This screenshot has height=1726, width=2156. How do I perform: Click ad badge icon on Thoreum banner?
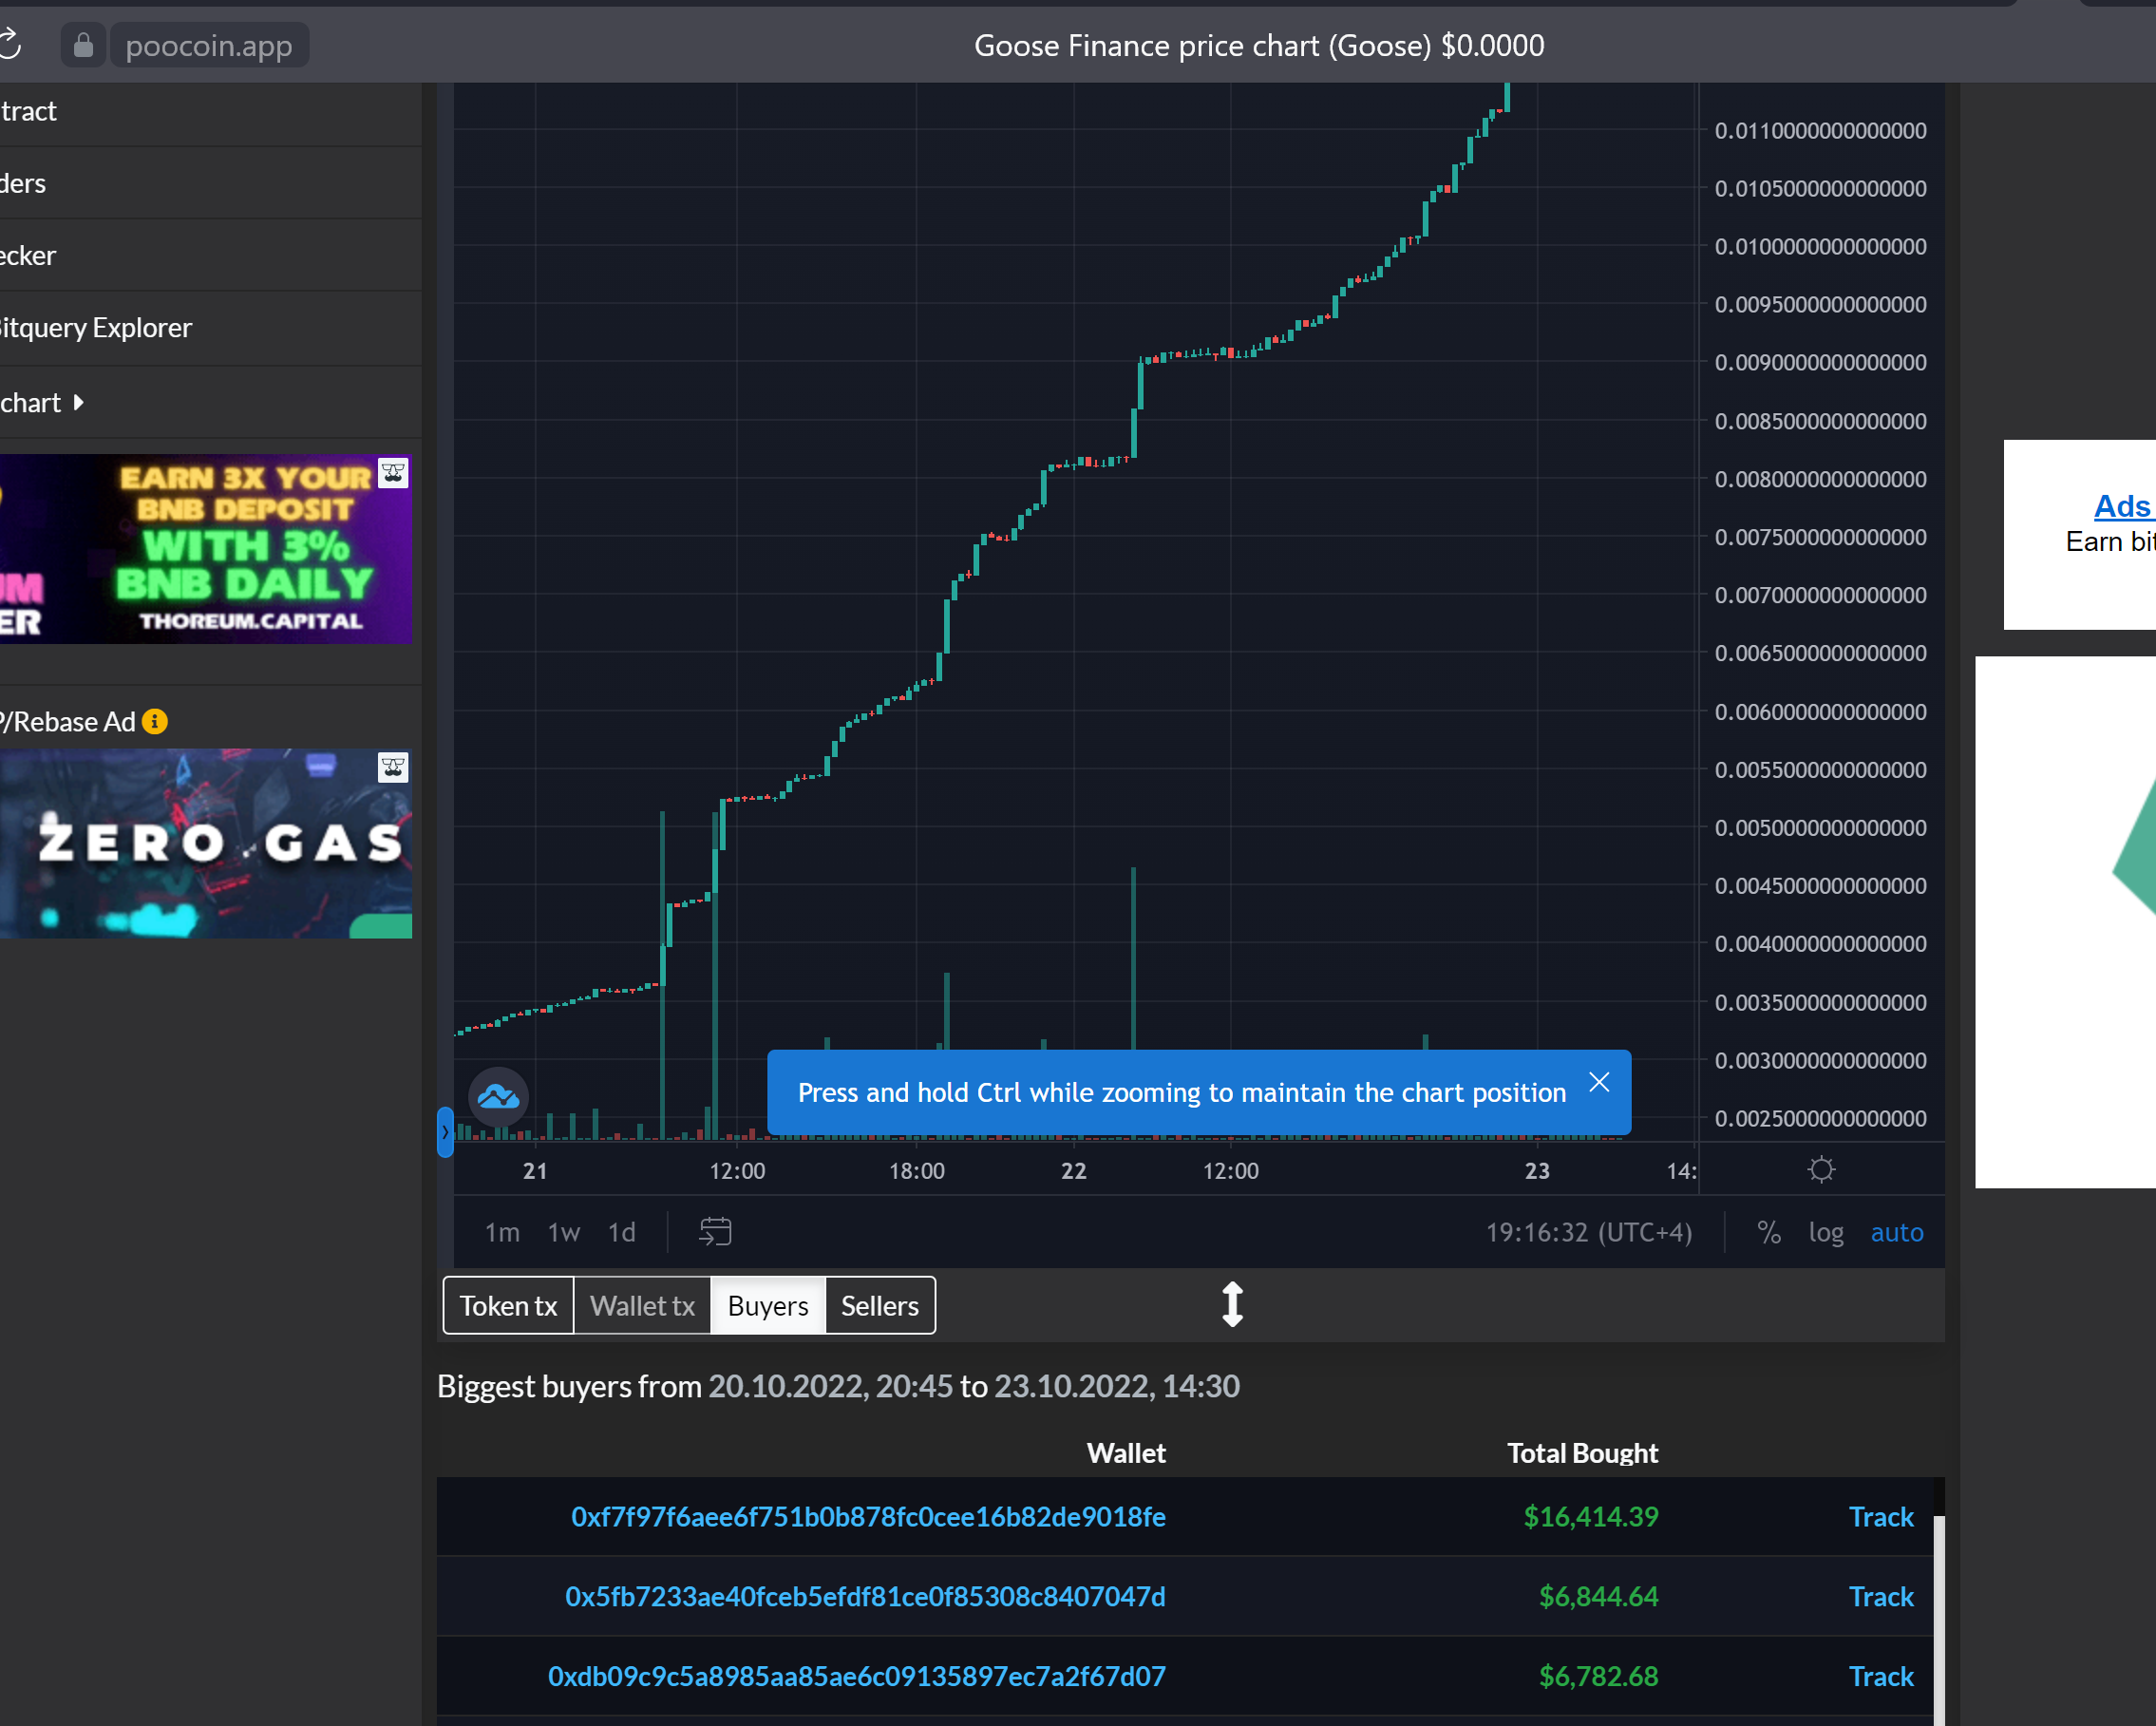tap(393, 473)
